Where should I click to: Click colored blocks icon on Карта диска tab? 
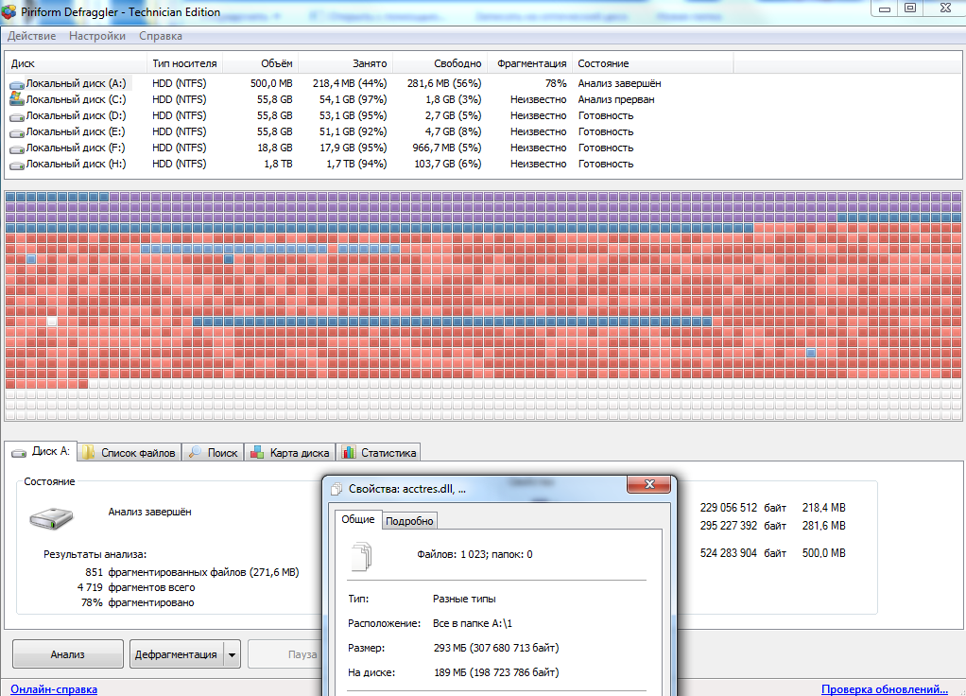[x=257, y=452]
